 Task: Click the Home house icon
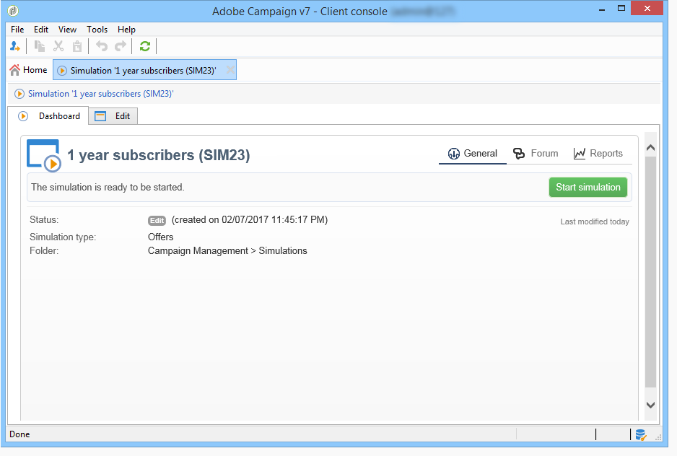[x=14, y=70]
